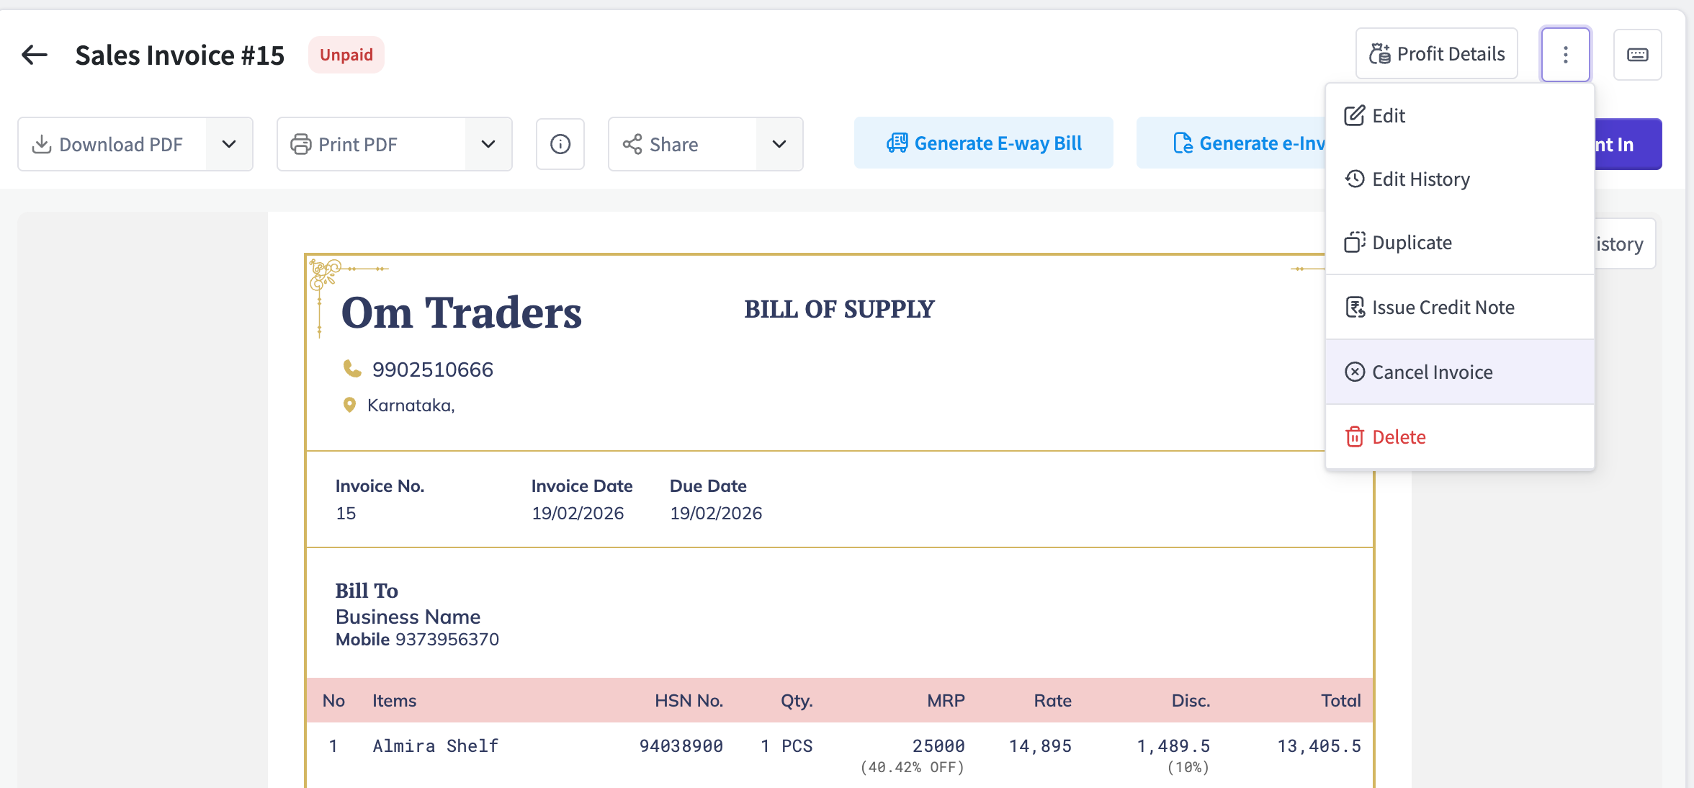Select Edit from the menu
This screenshot has height=788, width=1694.
coord(1389,116)
